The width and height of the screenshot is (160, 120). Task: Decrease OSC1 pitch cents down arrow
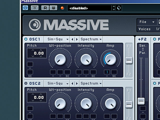(x=41, y=56)
